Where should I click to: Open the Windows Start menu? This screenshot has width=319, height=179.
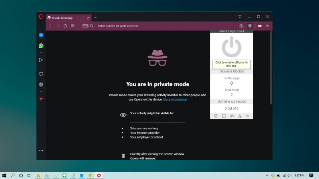pos(4,175)
